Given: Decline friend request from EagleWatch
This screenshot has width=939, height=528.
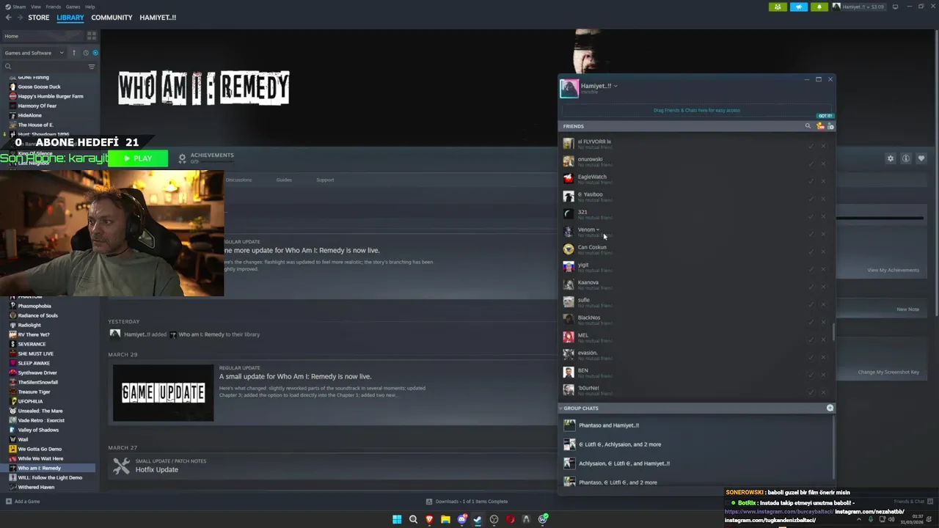Looking at the screenshot, I should 823,181.
